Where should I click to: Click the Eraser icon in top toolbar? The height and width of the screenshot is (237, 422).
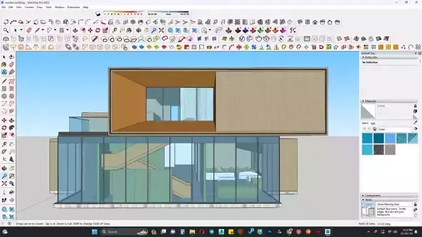click(x=29, y=31)
